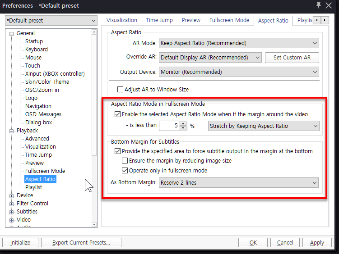Image resolution: width=339 pixels, height=254 pixels.
Task: Select Visualization in the tree
Action: (41, 147)
